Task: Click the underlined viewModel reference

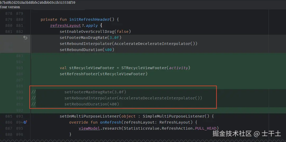Action: pos(89,128)
